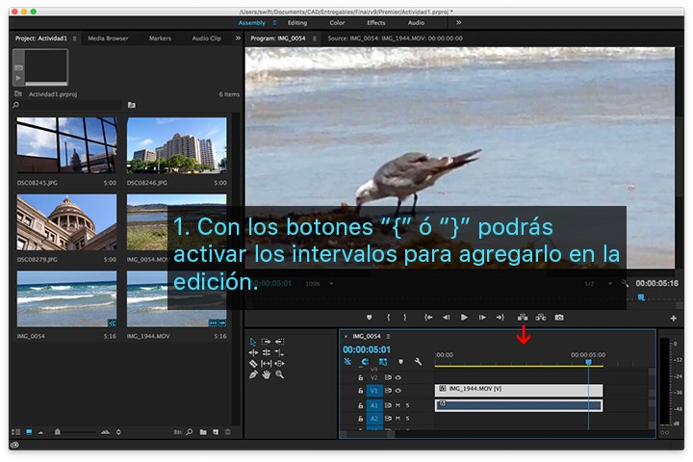Click the Mark In '{' button
693x462 pixels.
388,317
